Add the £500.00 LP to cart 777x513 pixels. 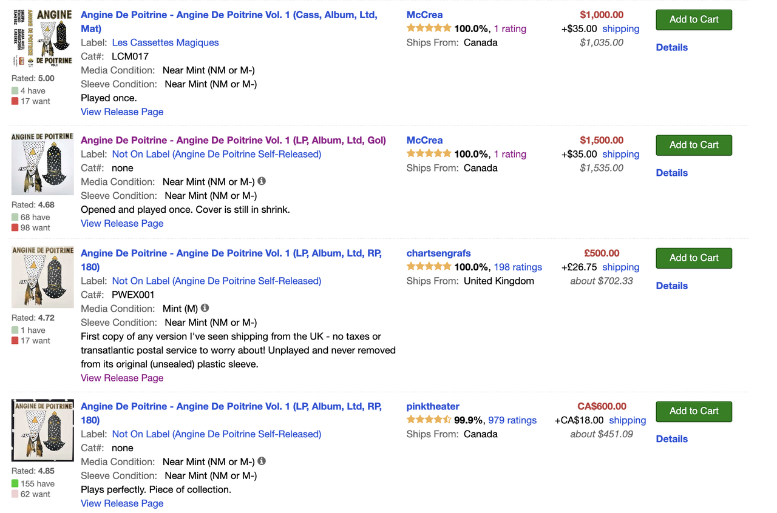click(693, 258)
